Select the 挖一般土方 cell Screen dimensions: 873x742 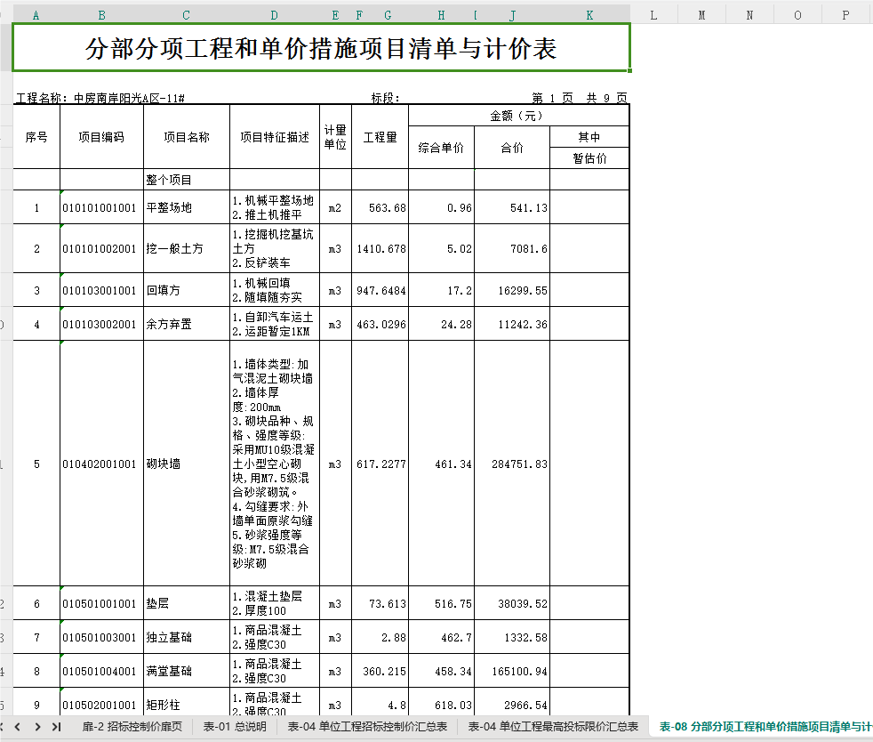pos(187,248)
